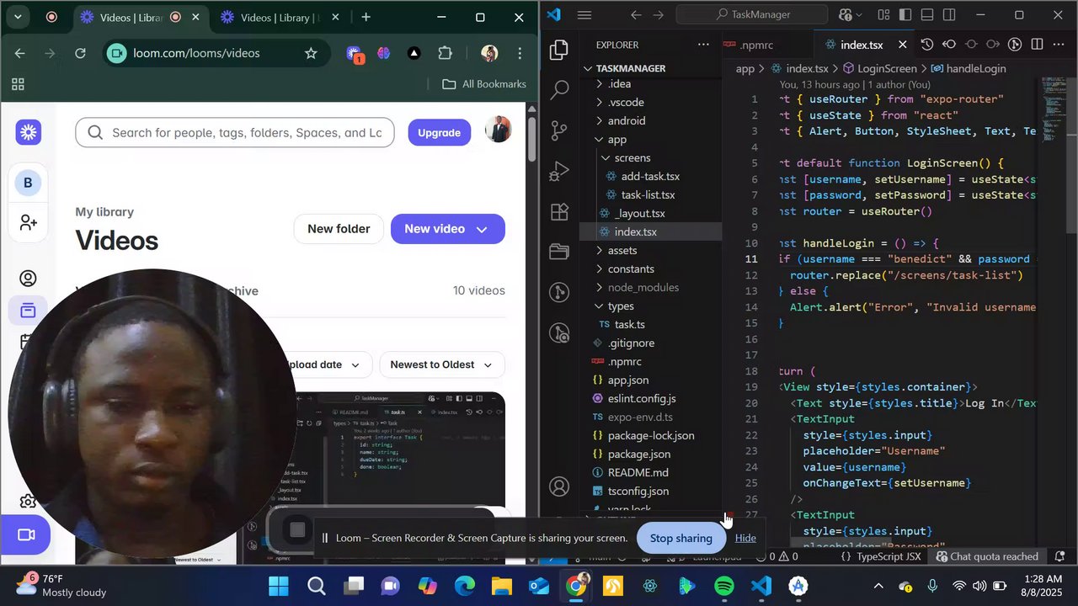Go back using VS Code navigation arrow

(636, 14)
